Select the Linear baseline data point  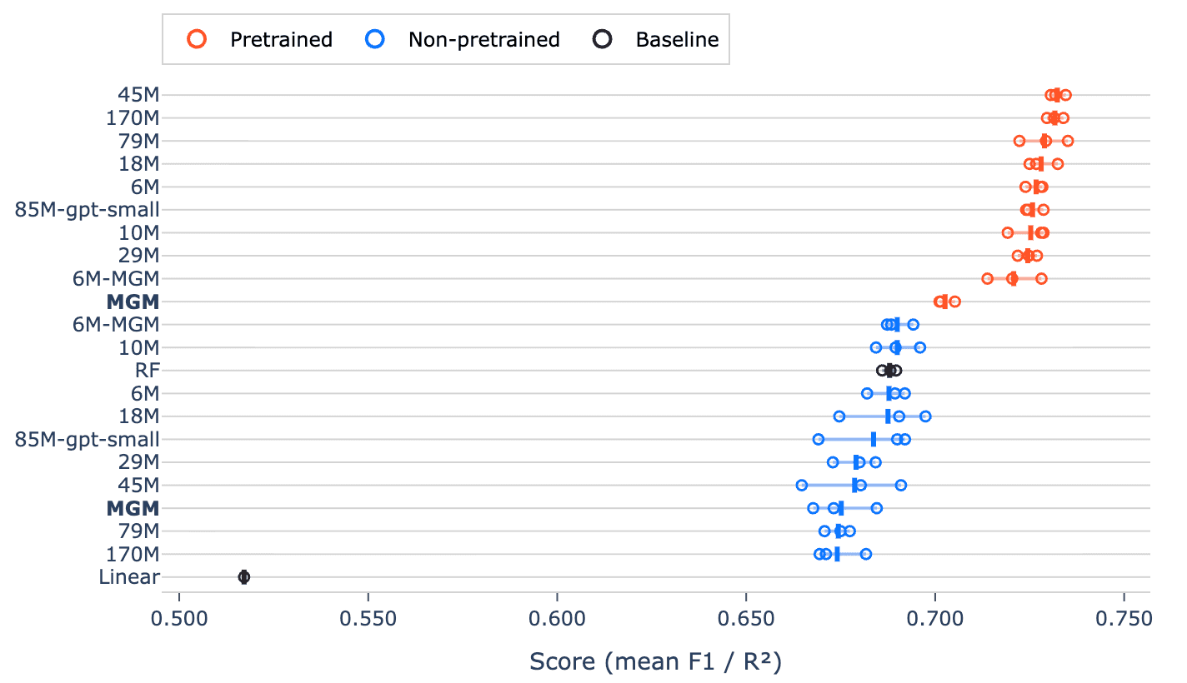point(244,576)
